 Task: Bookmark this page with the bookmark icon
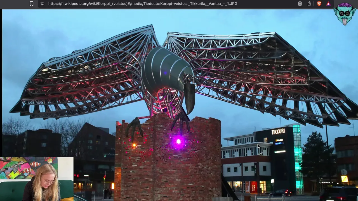(32, 4)
